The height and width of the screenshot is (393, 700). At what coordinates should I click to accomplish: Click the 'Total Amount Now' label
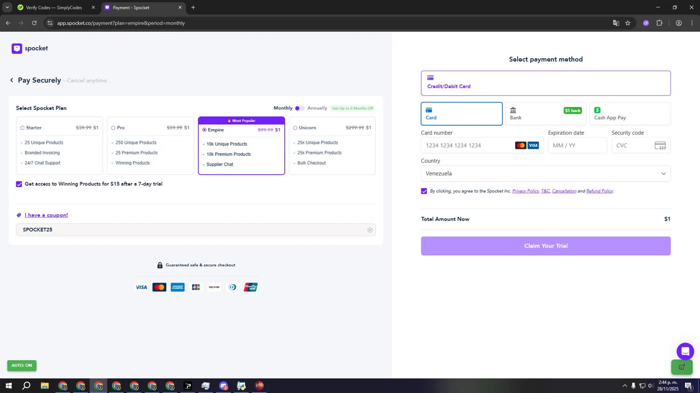(x=445, y=219)
